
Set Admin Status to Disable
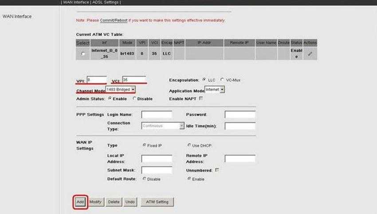[x=134, y=99]
